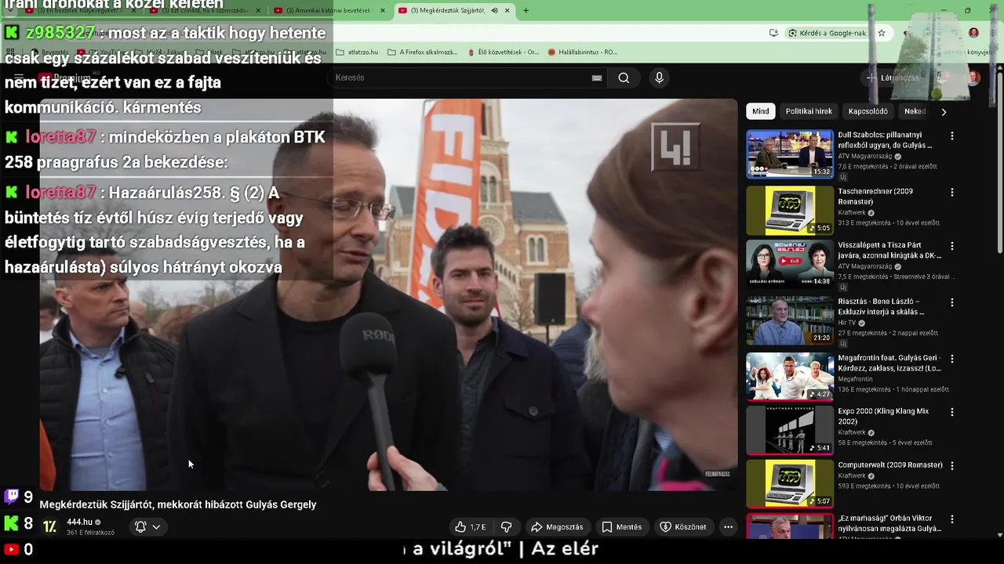Click the title "Computerwelt (2009 Remaster)"

(890, 465)
